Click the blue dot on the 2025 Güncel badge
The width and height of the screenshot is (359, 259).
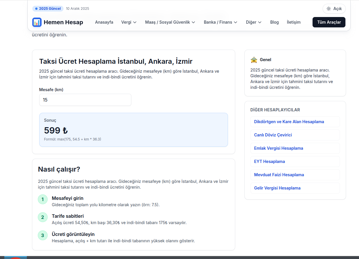pos(36,9)
